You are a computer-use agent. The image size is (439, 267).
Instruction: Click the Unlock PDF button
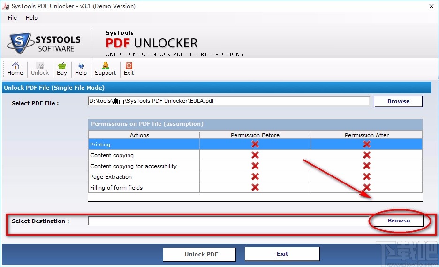199,254
